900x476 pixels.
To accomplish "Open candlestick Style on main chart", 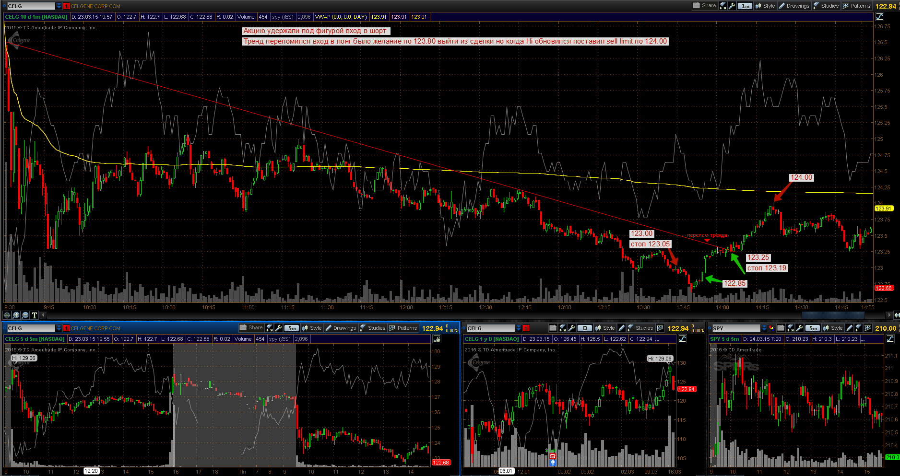I will point(765,6).
